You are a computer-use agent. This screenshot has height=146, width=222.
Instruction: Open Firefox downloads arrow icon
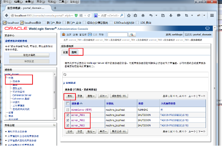point(171,16)
